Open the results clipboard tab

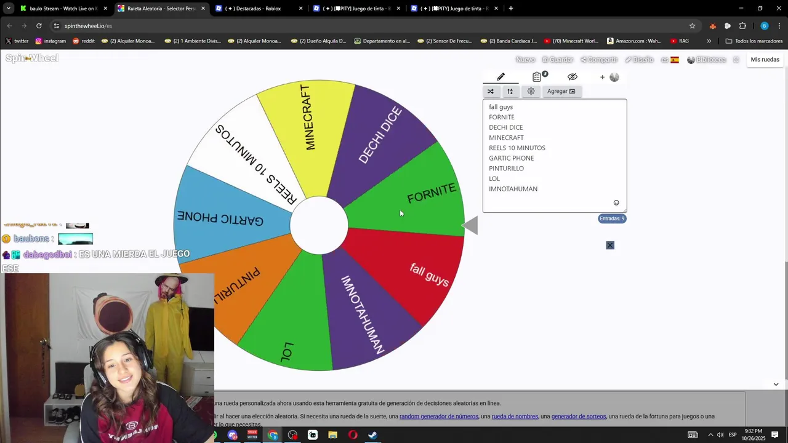[x=537, y=77]
